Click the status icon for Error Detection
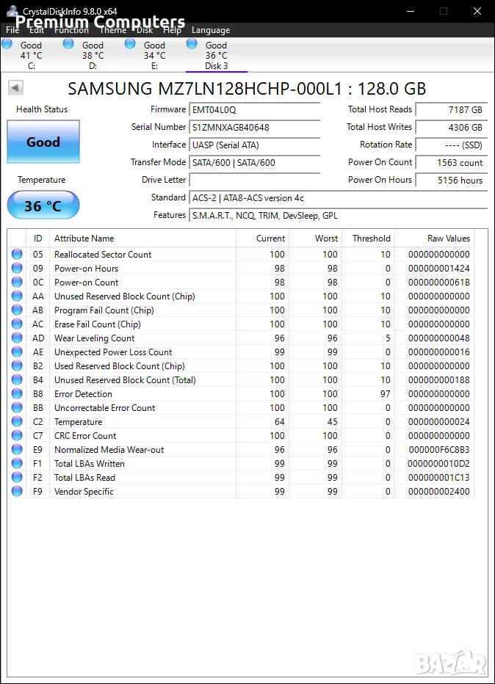 (17, 393)
